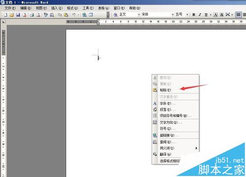Open the 帮助 menu

coord(135,8)
